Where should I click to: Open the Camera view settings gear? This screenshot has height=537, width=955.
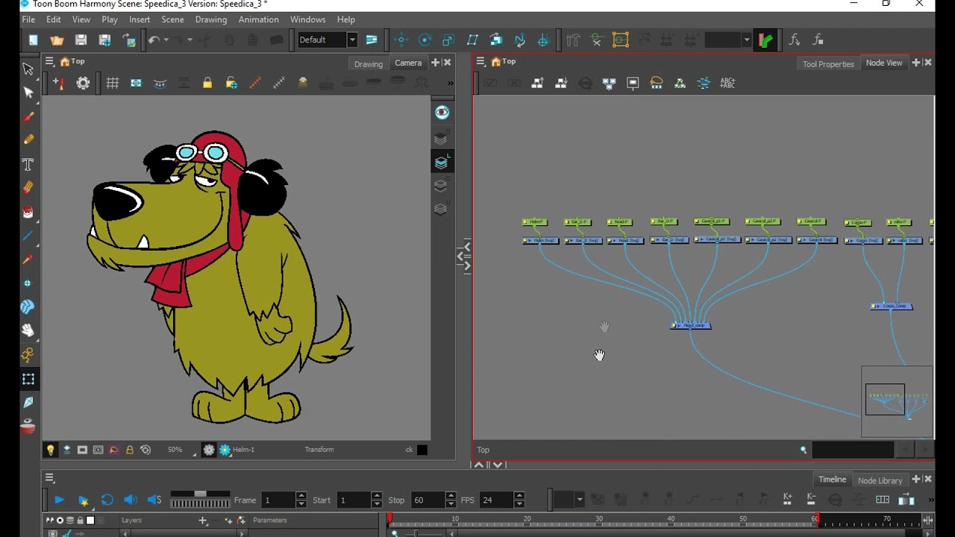pos(83,84)
